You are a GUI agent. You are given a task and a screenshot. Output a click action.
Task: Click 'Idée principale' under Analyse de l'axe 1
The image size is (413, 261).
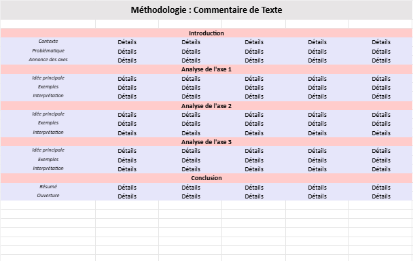48,78
